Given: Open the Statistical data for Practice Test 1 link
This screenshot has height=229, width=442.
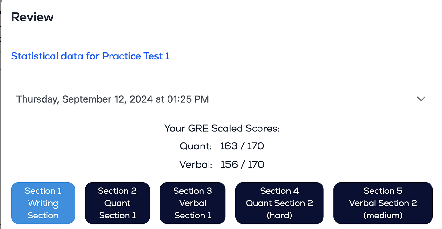Looking at the screenshot, I should coord(90,56).
